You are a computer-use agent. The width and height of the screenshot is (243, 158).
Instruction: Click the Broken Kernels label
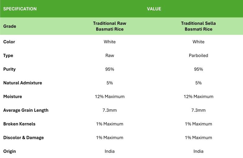pyautogui.click(x=19, y=124)
